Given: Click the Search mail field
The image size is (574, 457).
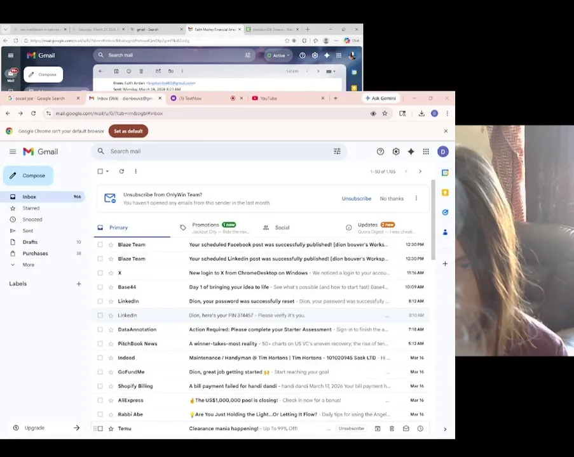Looking at the screenshot, I should tap(220, 151).
